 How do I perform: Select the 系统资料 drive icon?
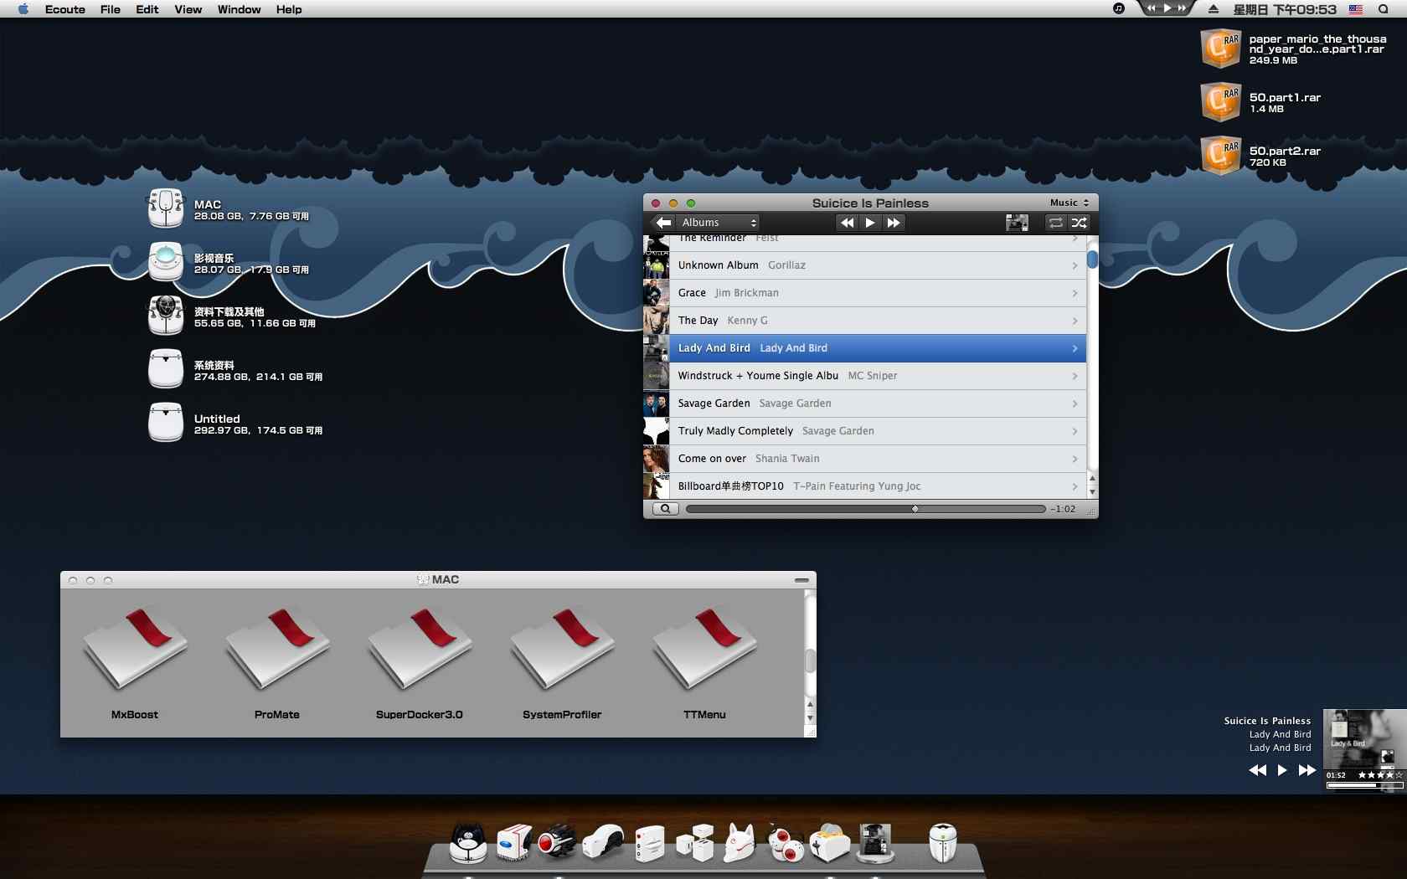point(166,369)
